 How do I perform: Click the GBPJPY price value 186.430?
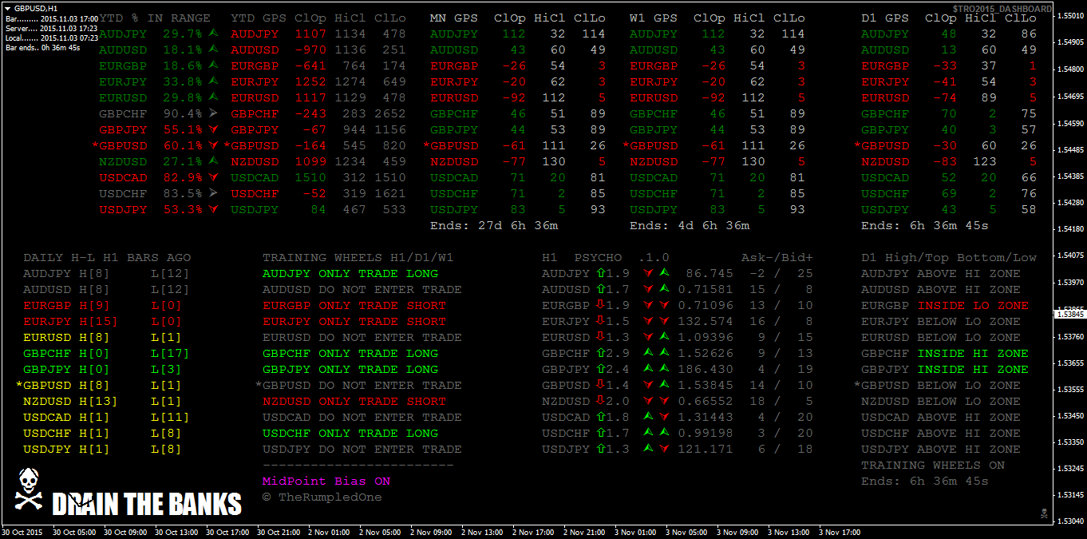[706, 369]
